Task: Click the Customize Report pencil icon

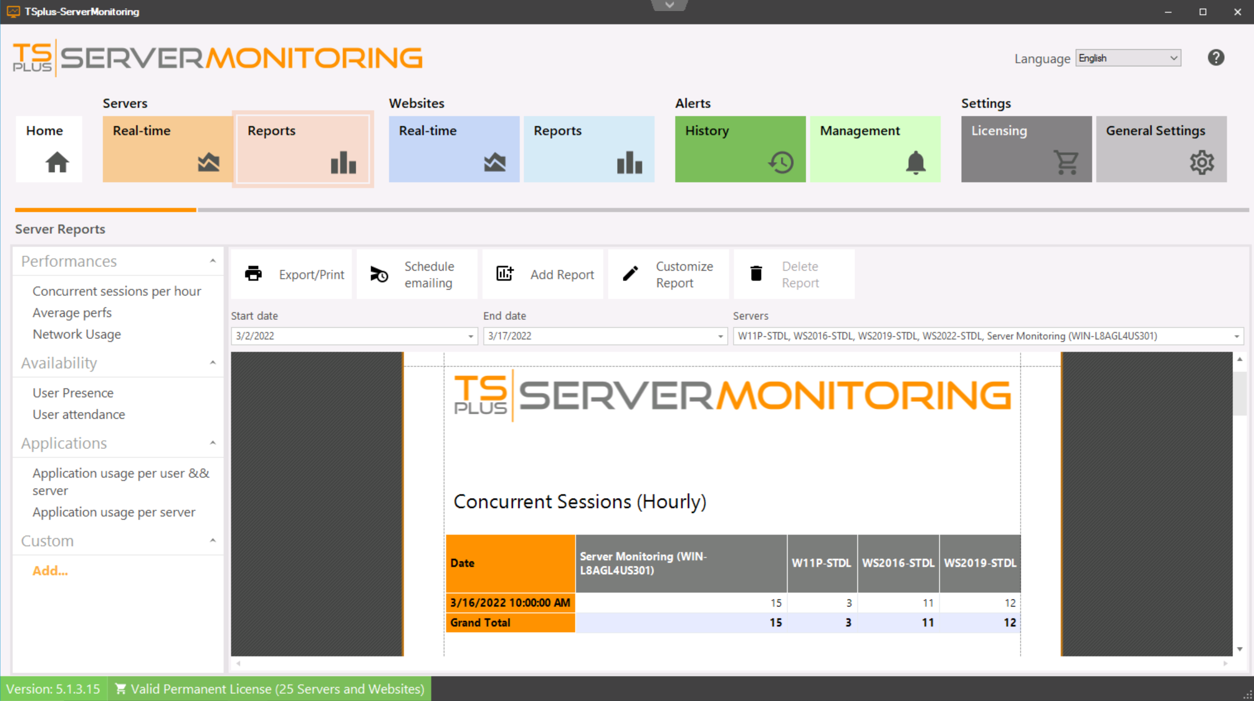Action: [630, 274]
